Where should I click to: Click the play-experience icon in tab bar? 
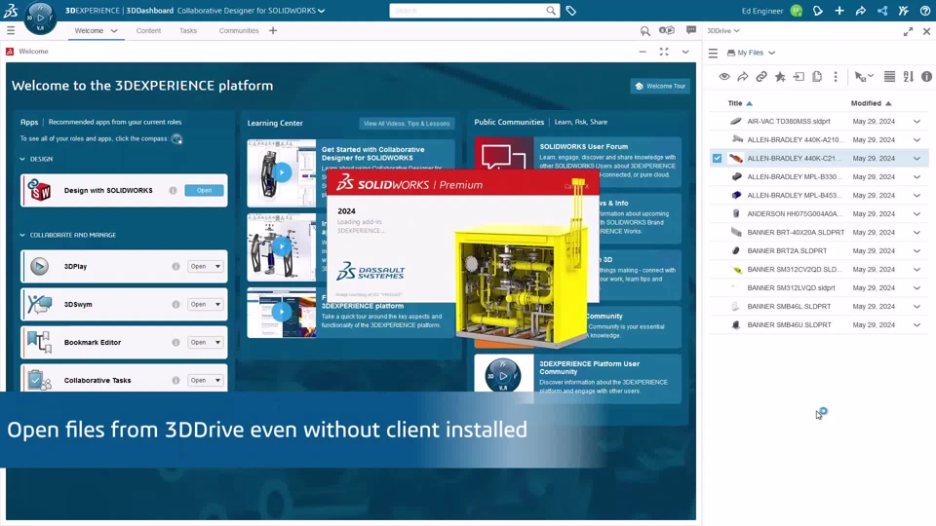pyautogui.click(x=667, y=30)
